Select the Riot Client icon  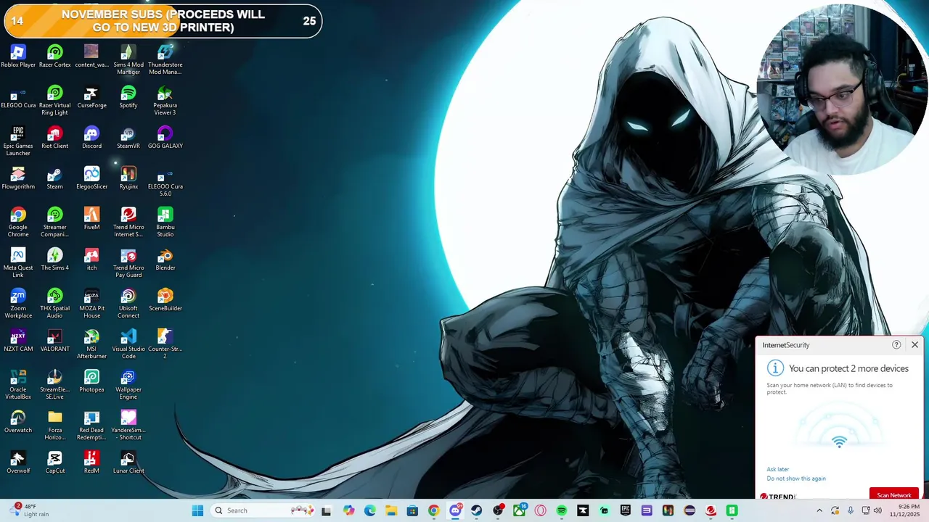[x=54, y=138]
